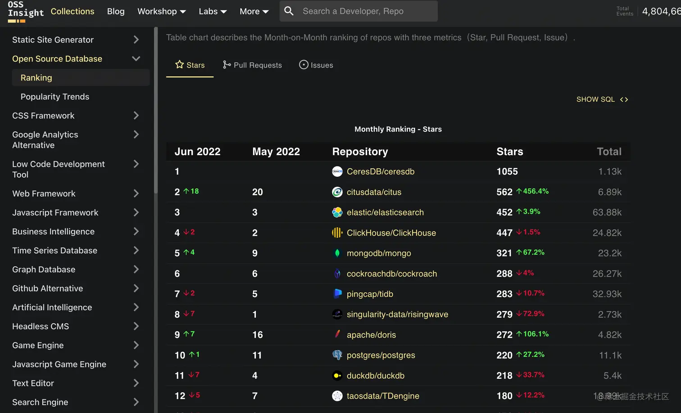Click the search magnifier icon
Viewport: 681px width, 413px height.
point(289,11)
